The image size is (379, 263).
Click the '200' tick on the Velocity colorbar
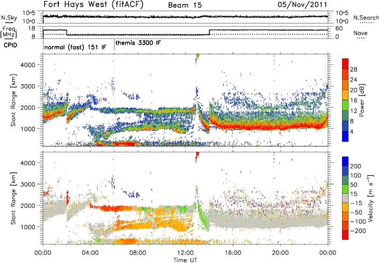[356, 166]
